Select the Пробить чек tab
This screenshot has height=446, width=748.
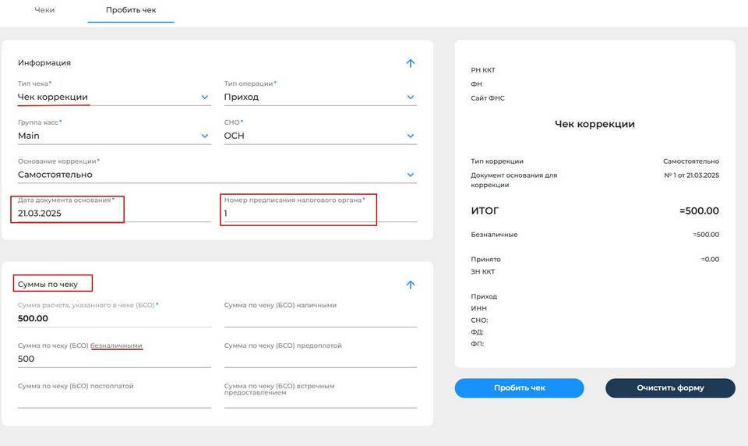[131, 11]
